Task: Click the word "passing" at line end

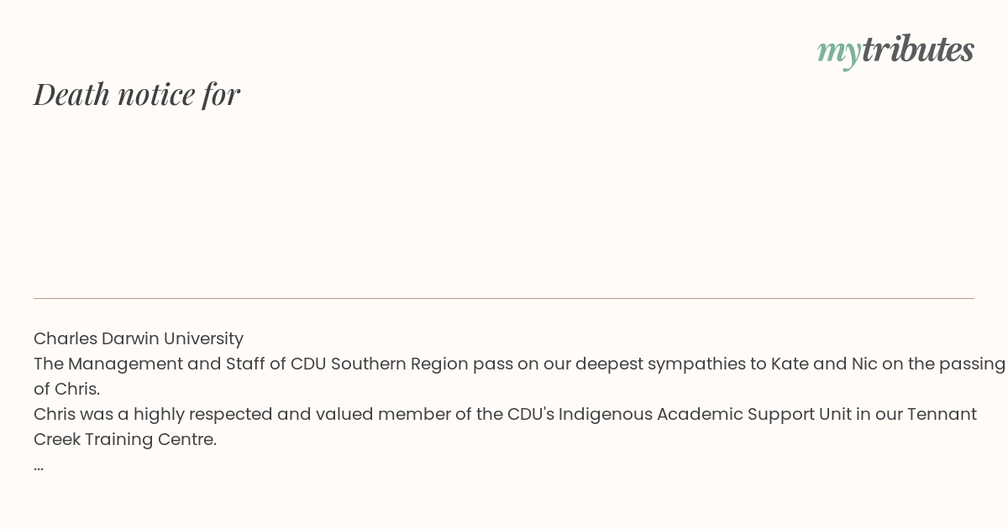Action: point(973,364)
